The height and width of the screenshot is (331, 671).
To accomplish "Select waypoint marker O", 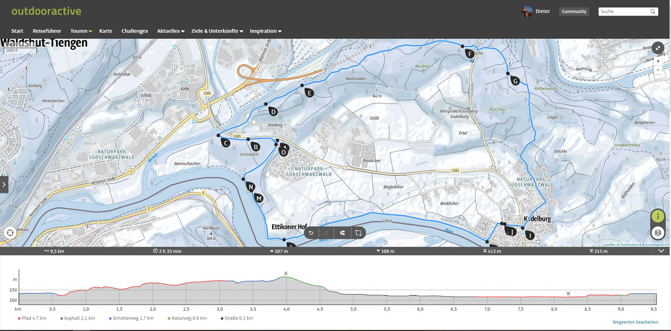I will click(x=283, y=152).
